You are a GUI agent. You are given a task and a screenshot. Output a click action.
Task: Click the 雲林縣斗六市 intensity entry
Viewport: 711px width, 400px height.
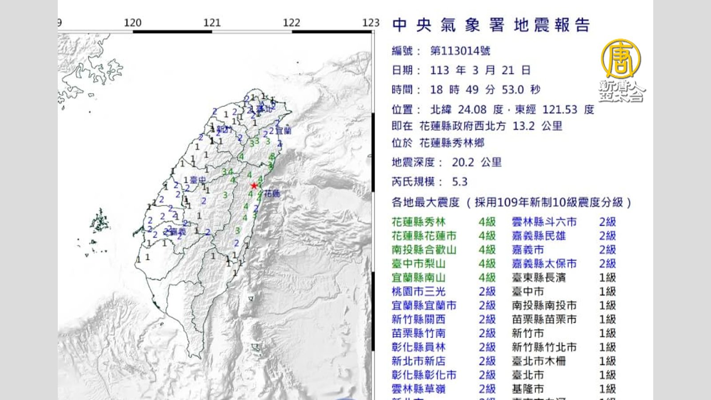(x=544, y=222)
